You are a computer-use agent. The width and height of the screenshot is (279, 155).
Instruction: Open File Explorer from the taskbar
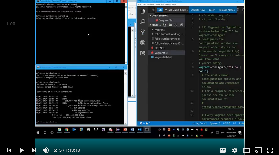coord(59,130)
